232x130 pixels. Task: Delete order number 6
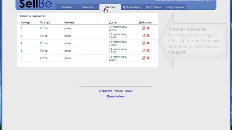[x=148, y=58]
